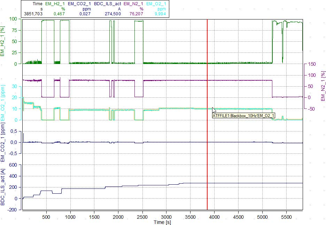
Task: Click the Blackbox_10Hz EM_O2_1 tooltip
Action: [244, 115]
